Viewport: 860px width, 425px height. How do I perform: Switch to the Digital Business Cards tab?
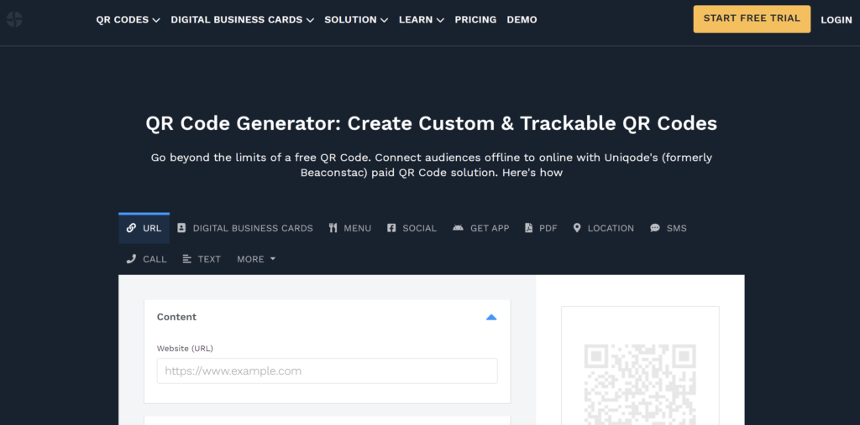253,228
